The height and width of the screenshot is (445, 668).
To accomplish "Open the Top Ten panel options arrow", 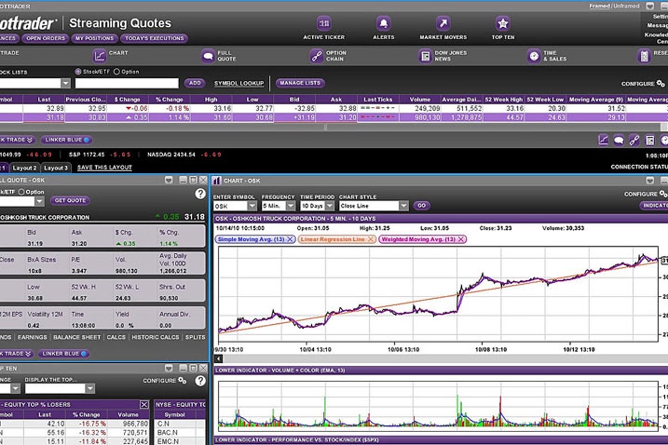I will (x=168, y=368).
